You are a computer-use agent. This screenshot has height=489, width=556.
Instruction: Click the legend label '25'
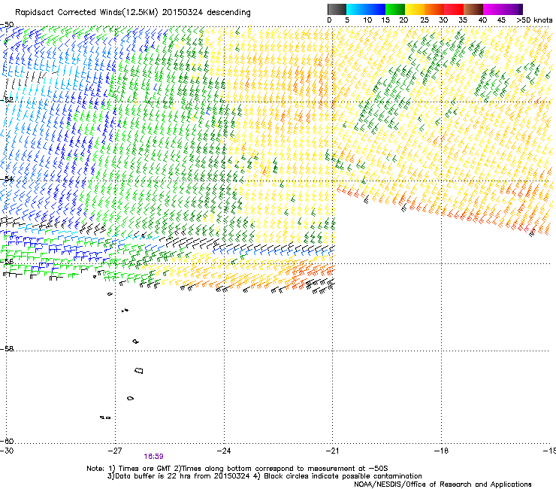coord(425,20)
